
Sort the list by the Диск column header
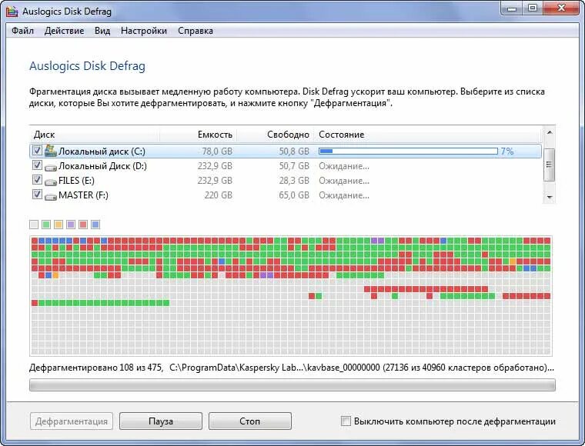point(95,135)
